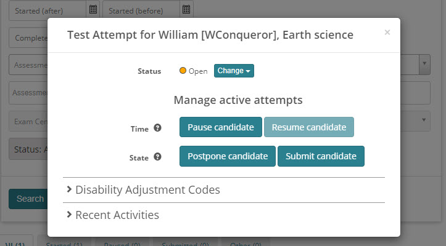Click the Resume candidate button
Screen dimensions: 446x246
[x=308, y=127]
